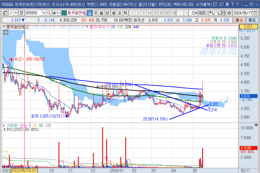The height and width of the screenshot is (173, 260).
Task: Open the 주 market type dropdown arrow
Action: [x=16, y=13]
